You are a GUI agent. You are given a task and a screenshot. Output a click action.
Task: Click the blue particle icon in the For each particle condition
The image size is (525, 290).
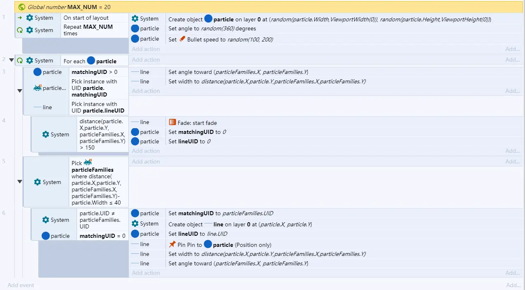click(91, 61)
